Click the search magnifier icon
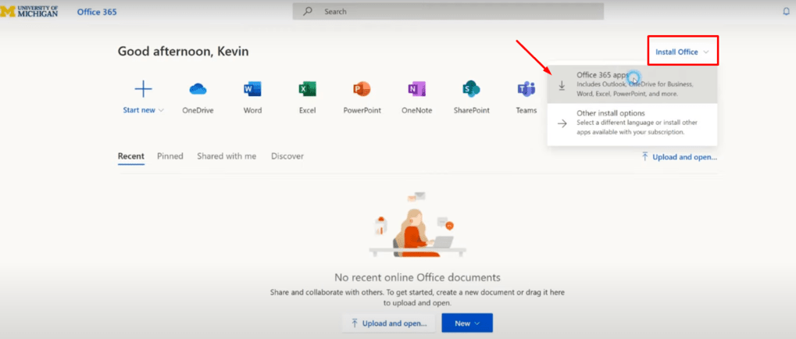 (x=307, y=11)
